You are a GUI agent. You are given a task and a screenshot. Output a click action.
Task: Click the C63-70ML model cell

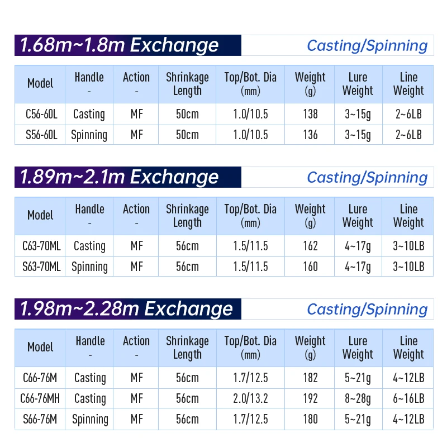pos(42,246)
